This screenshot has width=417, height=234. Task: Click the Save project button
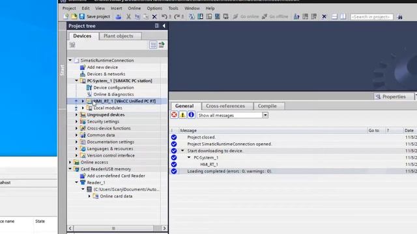coord(94,16)
